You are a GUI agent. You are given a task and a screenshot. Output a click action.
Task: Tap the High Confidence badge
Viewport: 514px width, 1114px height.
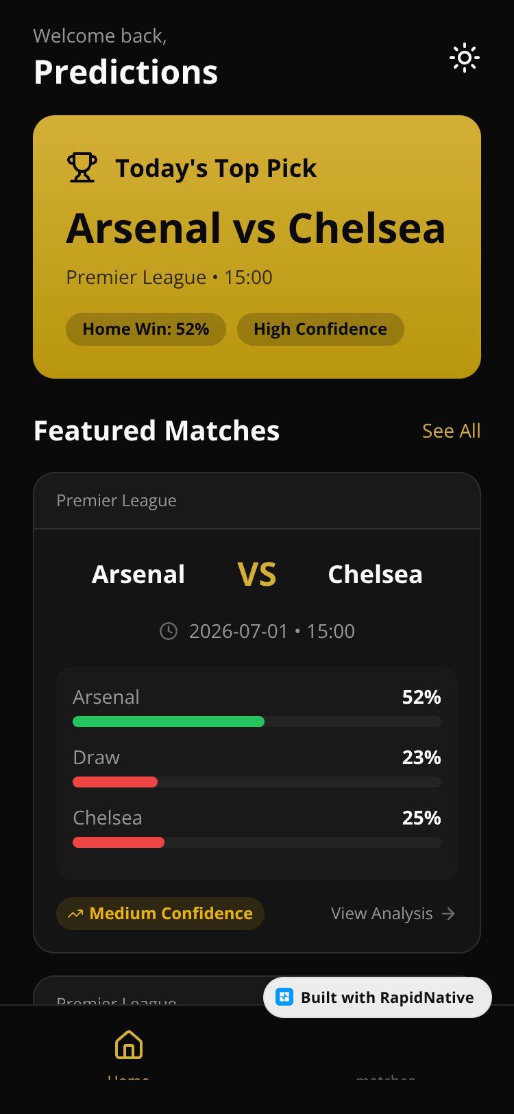click(321, 329)
